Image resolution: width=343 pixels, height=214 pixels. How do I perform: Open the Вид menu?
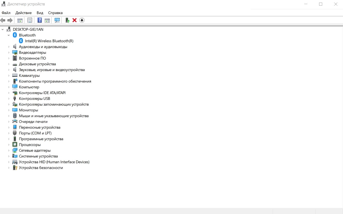click(x=40, y=13)
